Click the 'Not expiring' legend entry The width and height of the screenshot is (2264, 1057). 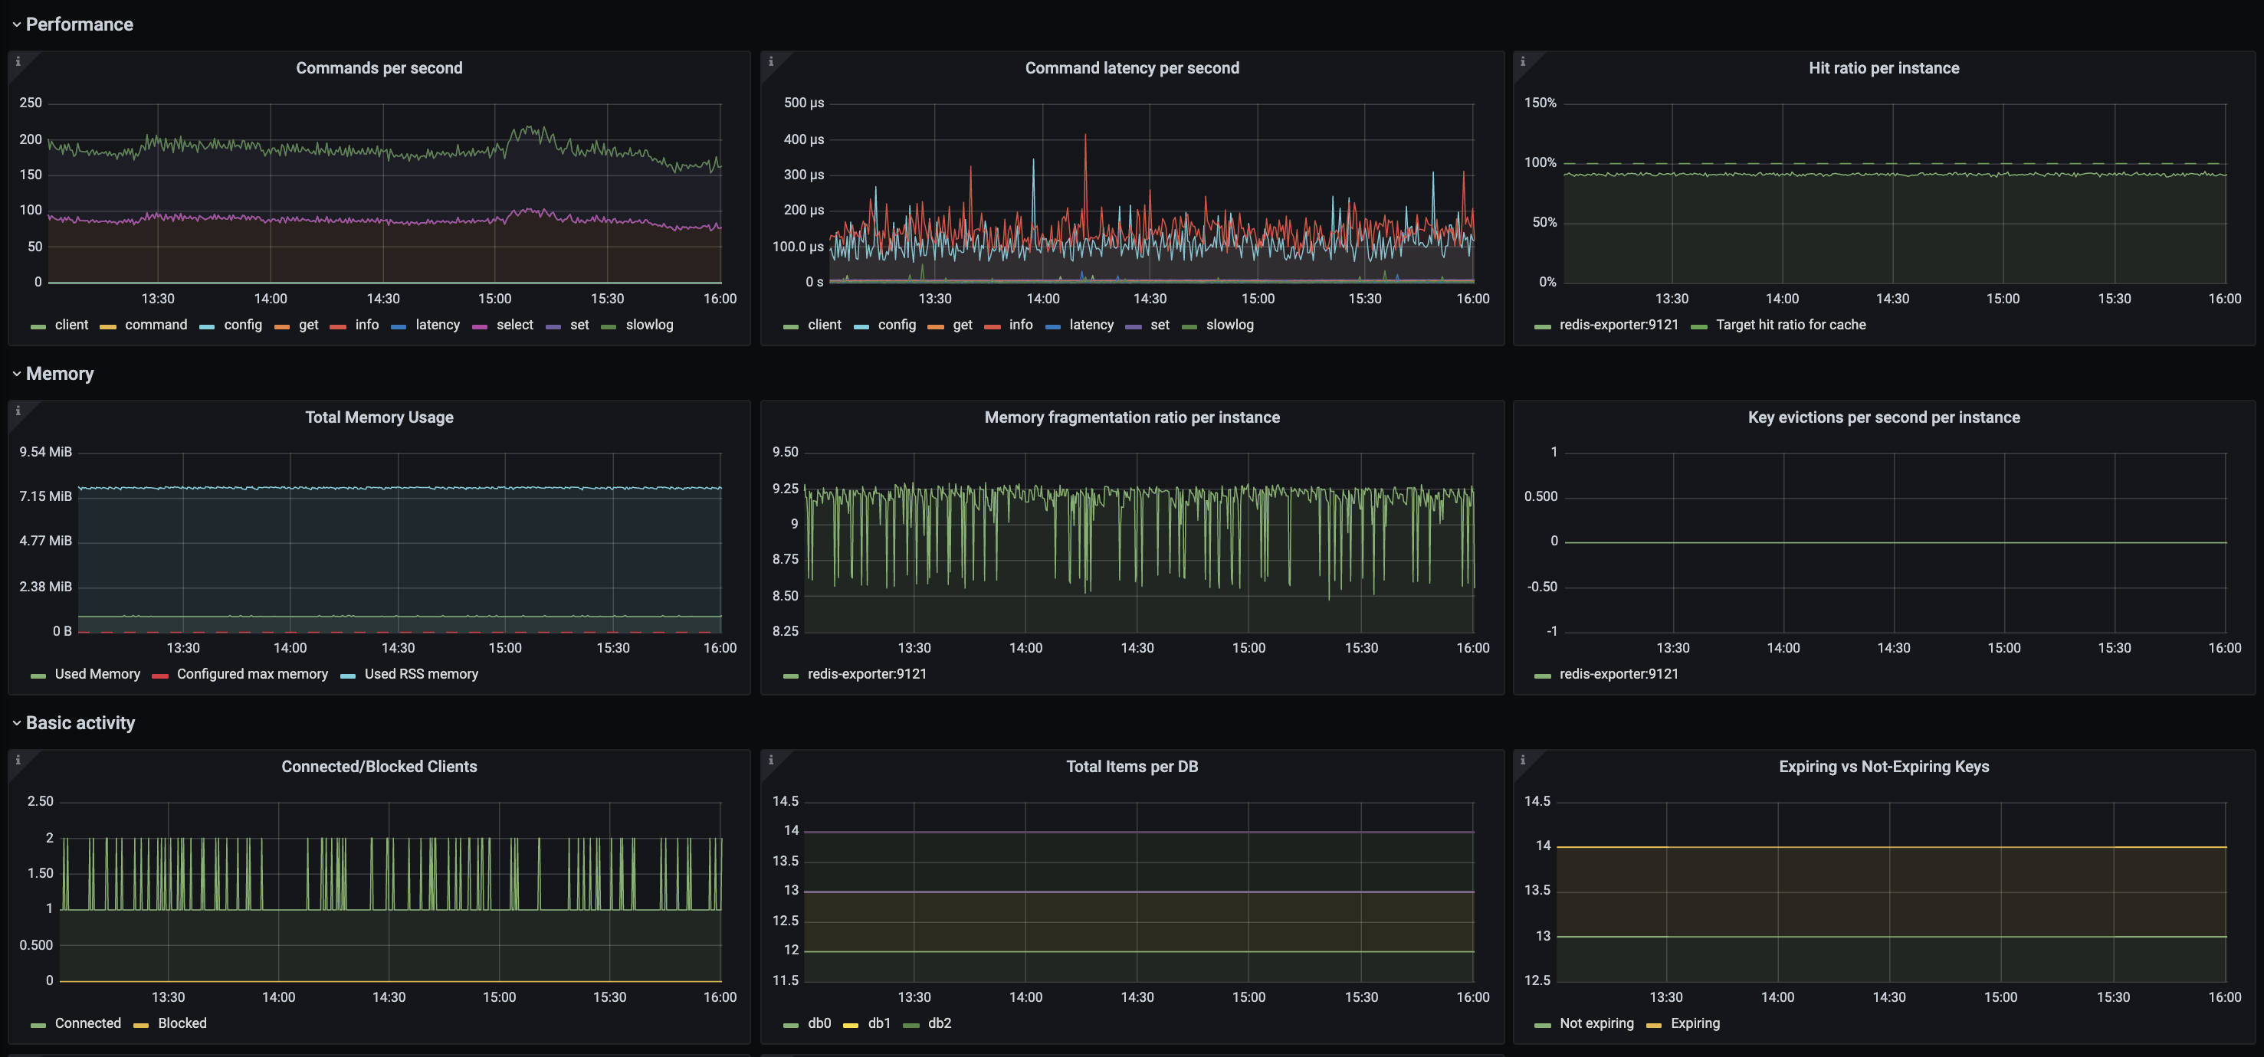pyautogui.click(x=1596, y=1023)
